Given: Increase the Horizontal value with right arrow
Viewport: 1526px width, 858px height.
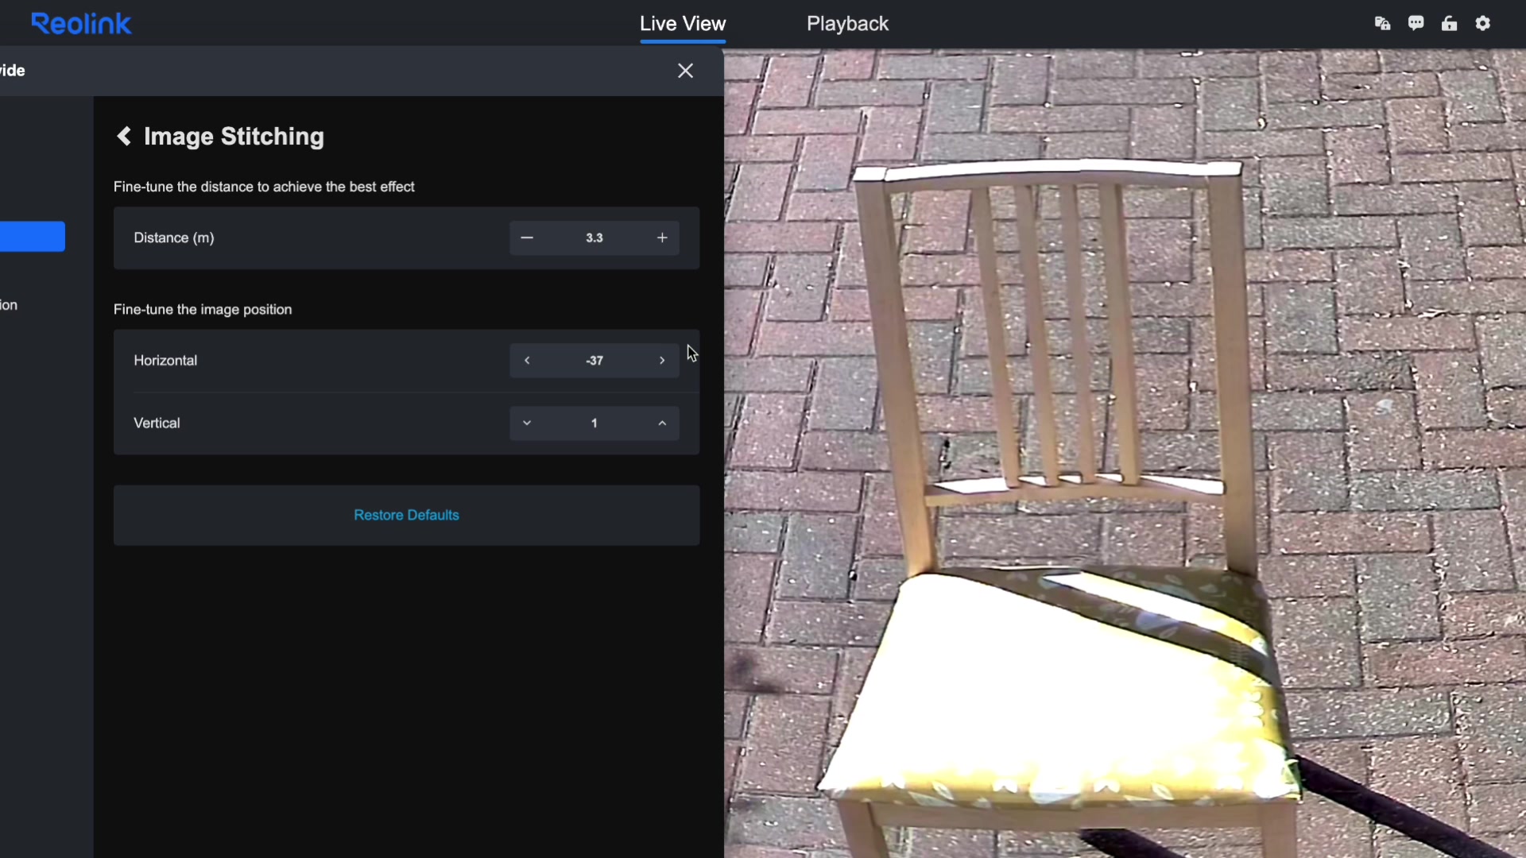Looking at the screenshot, I should point(662,360).
